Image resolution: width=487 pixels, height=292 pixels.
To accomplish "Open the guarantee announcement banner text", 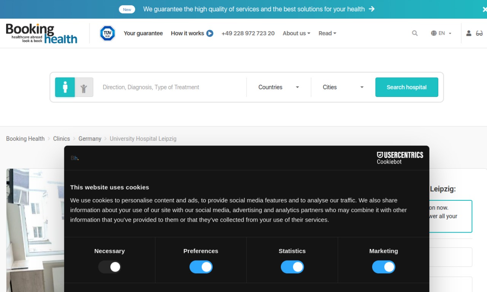I will click(x=254, y=9).
